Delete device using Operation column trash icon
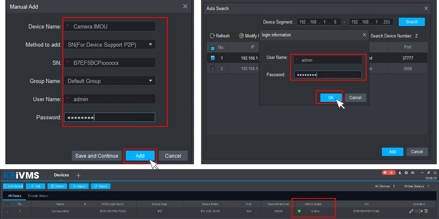Image resolution: width=439 pixels, height=219 pixels. click(x=426, y=211)
